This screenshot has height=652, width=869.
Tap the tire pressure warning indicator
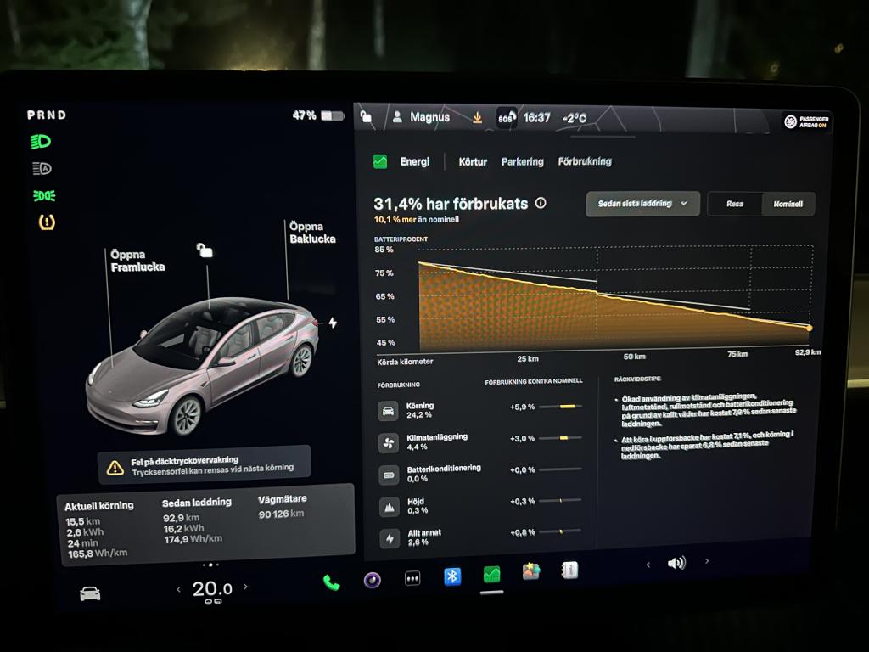point(48,222)
